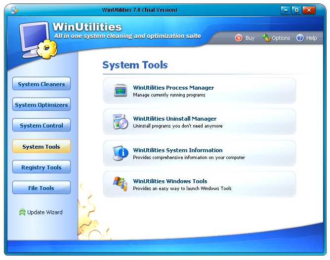Click 'Provides comprehensive information on your computer' text
The image size is (330, 260).
coord(189,158)
